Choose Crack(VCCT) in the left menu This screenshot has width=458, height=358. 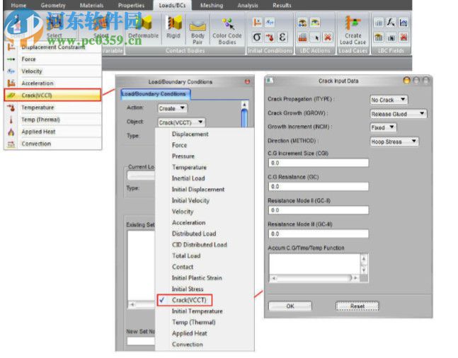coord(52,96)
